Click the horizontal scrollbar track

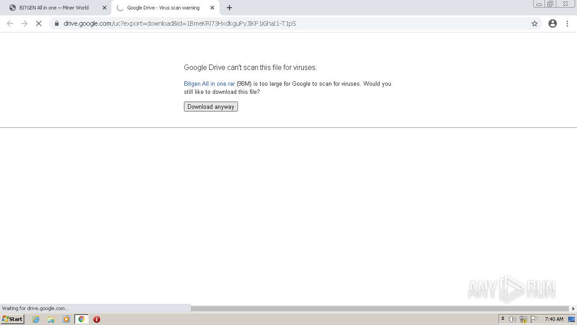[x=380, y=309]
